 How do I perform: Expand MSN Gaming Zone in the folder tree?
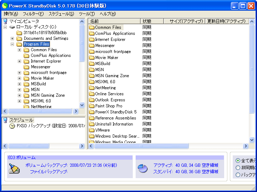pos(19,96)
